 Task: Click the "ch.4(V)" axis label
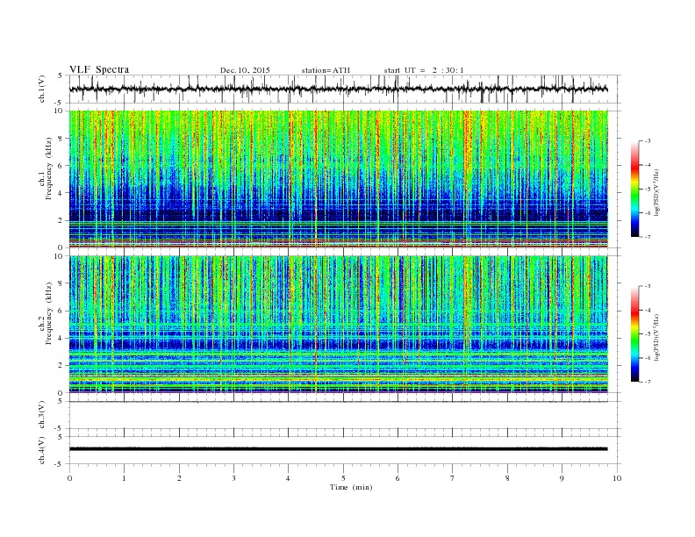[42, 450]
